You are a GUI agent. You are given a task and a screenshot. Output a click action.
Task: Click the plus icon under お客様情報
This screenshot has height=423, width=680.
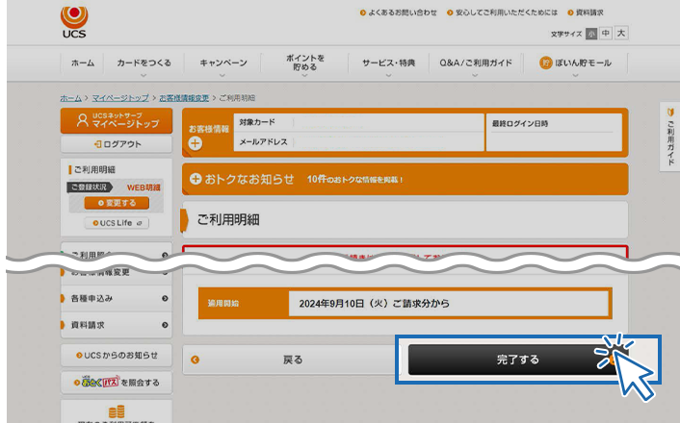point(196,143)
